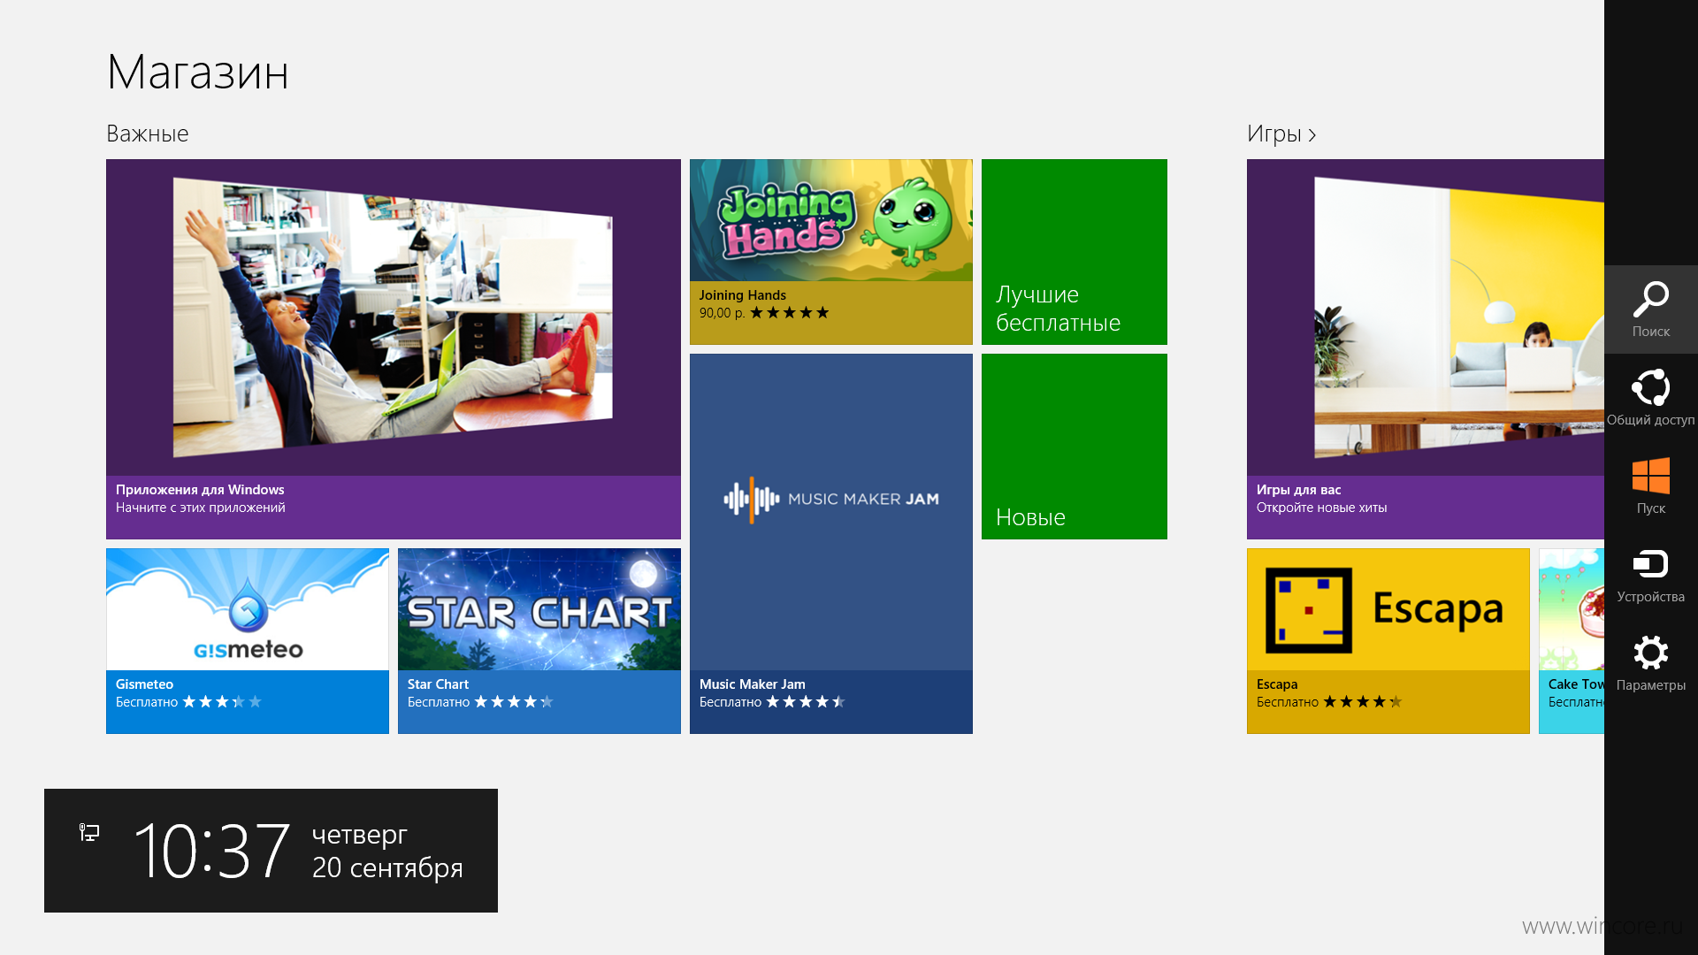Screen dimensions: 1698x955
Task: Open the Search charm (Поиск)
Action: click(1650, 309)
